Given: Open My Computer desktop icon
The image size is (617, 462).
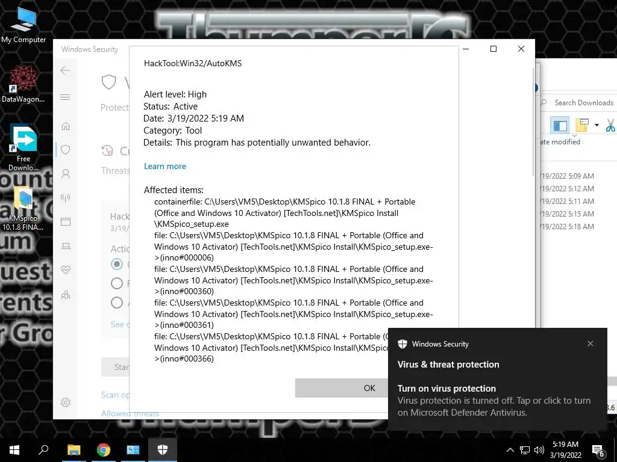Looking at the screenshot, I should 23,25.
